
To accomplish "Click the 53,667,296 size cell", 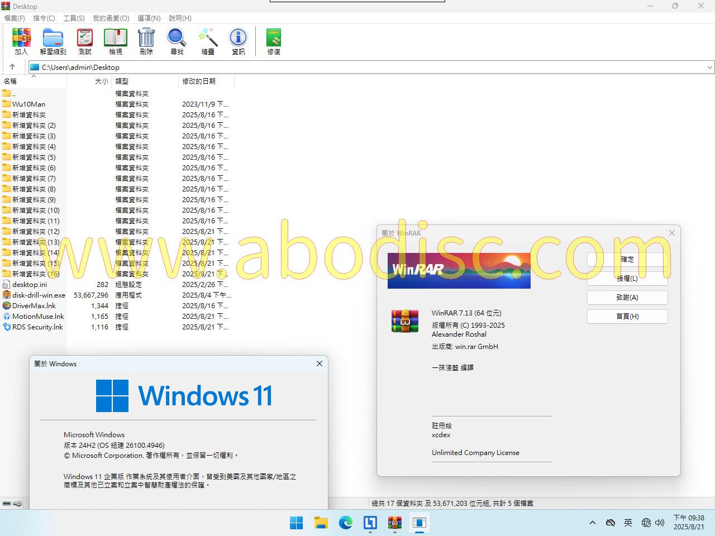I will point(91,295).
